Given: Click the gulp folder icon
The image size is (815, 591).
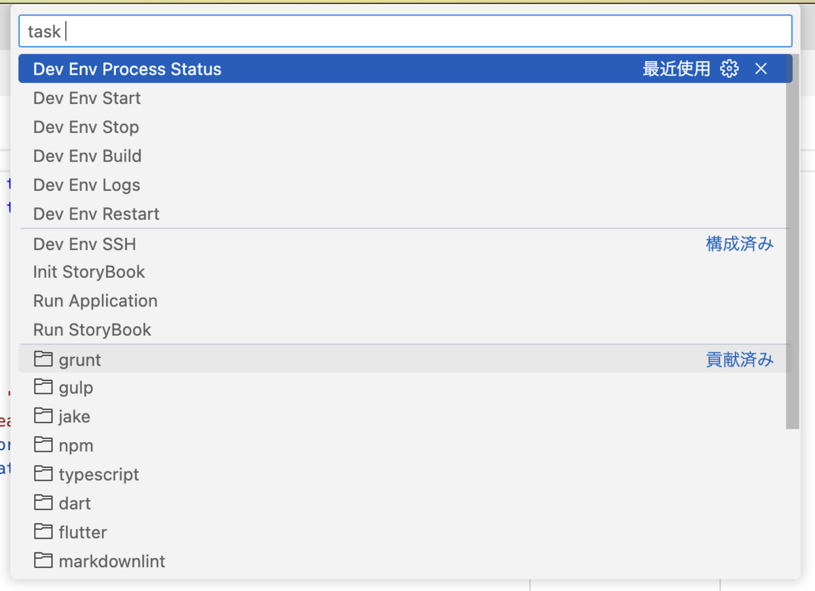Looking at the screenshot, I should point(43,387).
